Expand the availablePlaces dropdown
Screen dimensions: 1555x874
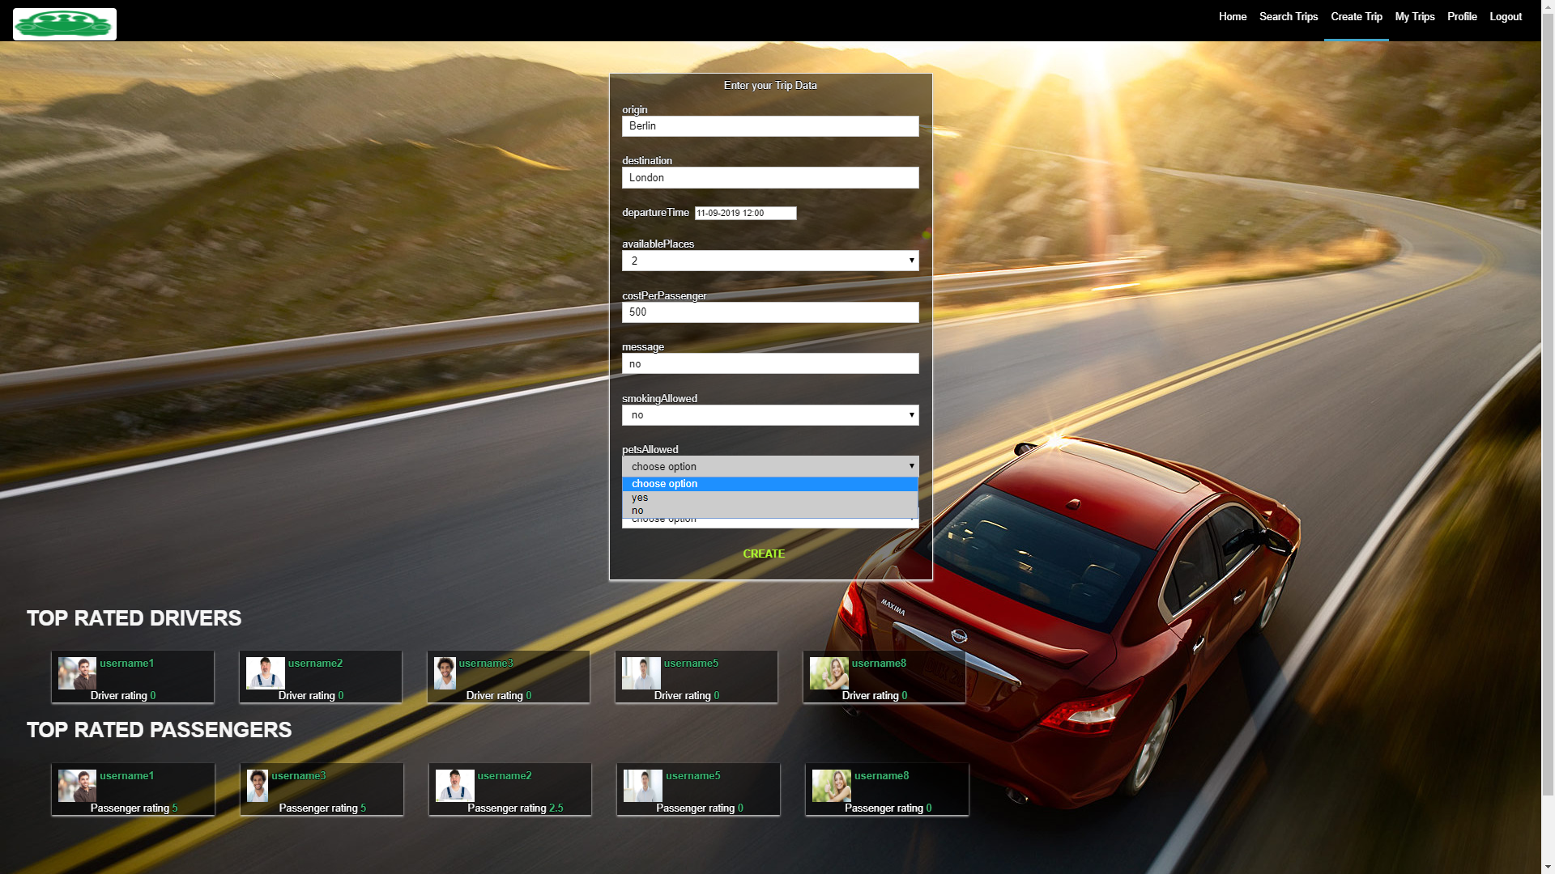pos(770,261)
